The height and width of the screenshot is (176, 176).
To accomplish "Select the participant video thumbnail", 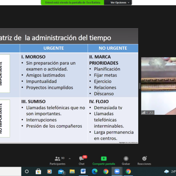I will 158,86.
